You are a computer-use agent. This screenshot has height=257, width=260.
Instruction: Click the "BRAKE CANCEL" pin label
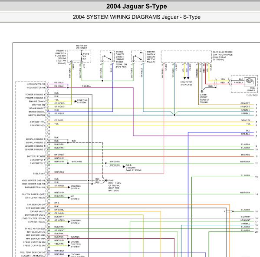[37, 112]
